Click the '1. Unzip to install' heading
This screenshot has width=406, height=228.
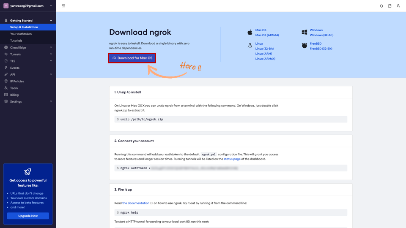point(128,92)
